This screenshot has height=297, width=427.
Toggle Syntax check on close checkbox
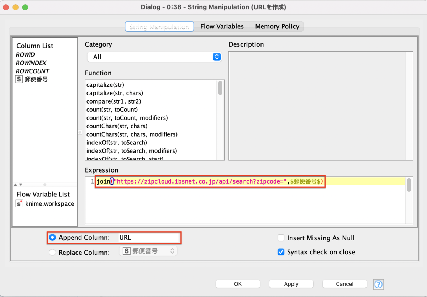pos(281,252)
